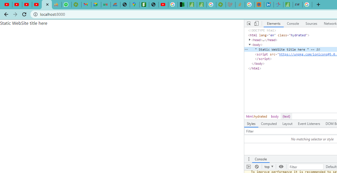Switch to the top Console panel tab

[293, 24]
